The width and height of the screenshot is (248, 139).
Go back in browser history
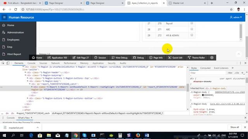tap(4, 9)
